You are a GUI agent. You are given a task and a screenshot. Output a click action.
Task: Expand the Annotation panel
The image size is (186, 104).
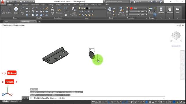tap(59, 18)
